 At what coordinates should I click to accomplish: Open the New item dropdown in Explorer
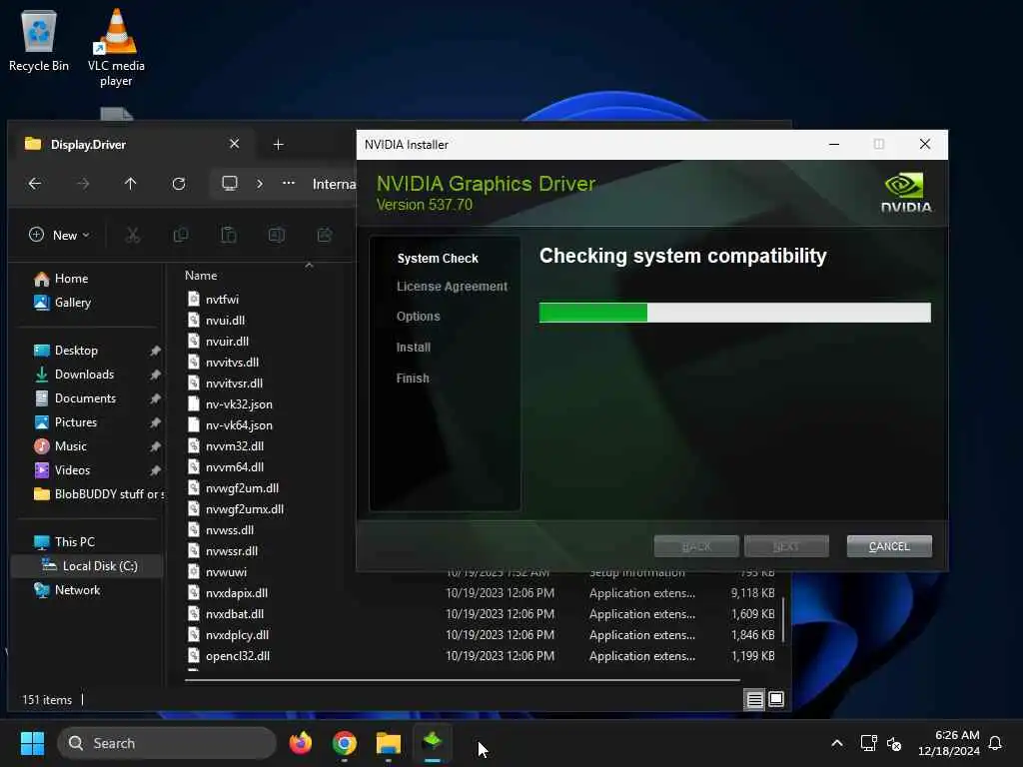coord(59,235)
